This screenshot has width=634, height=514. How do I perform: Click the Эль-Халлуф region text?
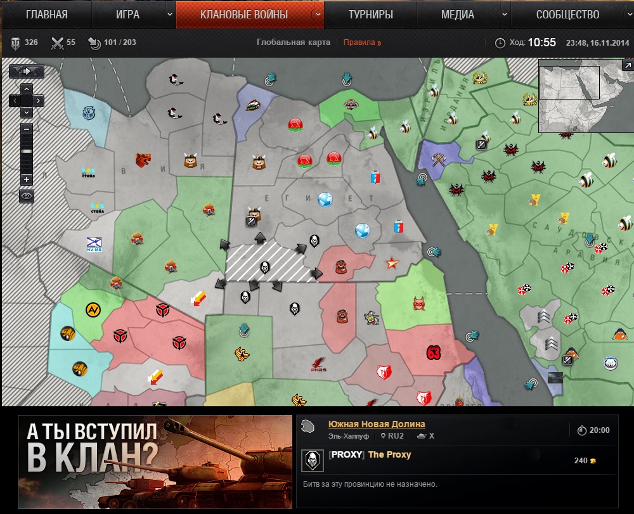tap(349, 436)
